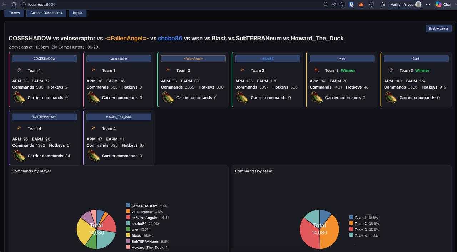Image resolution: width=457 pixels, height=252 pixels.
Task: Open the browser extensions puzzle icon
Action: [x=371, y=5]
